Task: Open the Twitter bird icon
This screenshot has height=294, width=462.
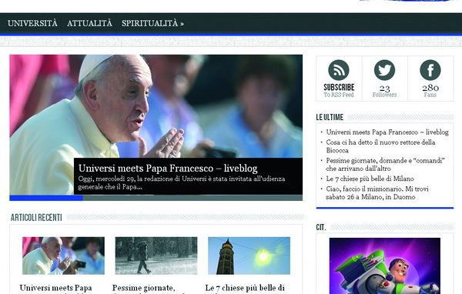Action: tap(384, 70)
